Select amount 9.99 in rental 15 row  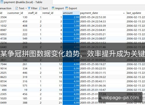pos(71,77)
